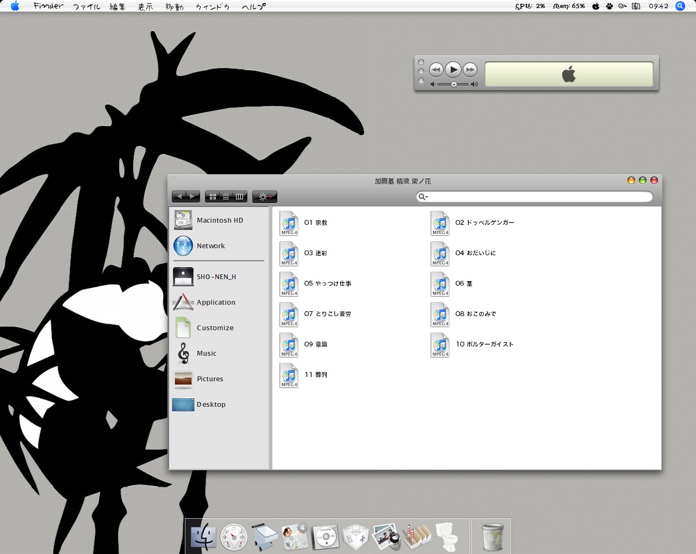Skip to next track in iTunes mini player
This screenshot has width=696, height=554.
[470, 70]
